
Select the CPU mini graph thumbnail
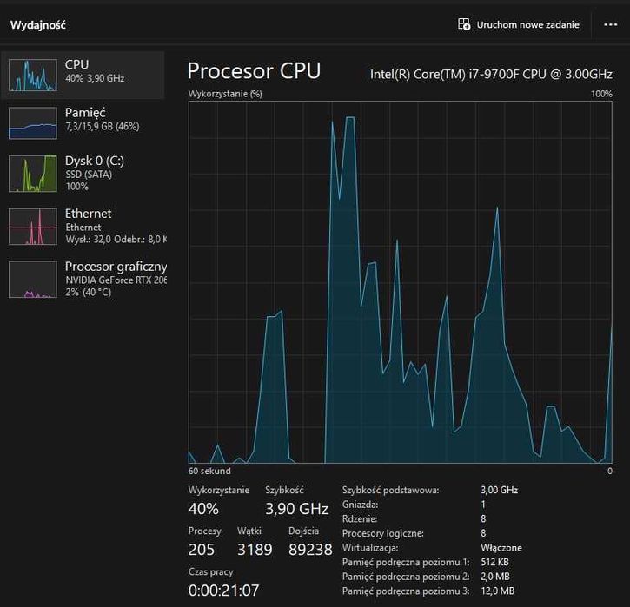32,75
